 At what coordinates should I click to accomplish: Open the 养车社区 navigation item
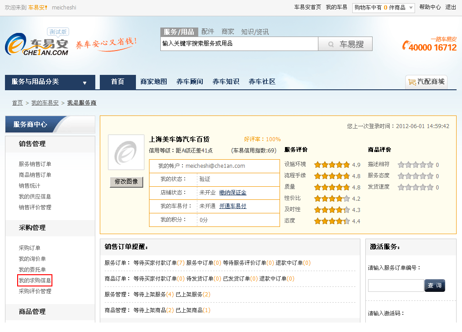[262, 82]
